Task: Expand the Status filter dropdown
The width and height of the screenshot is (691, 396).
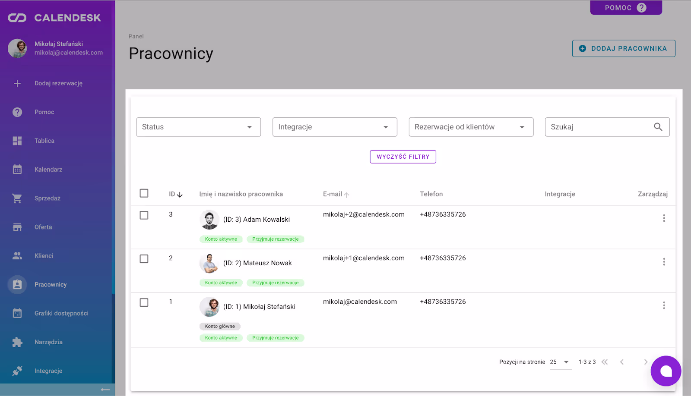Action: click(198, 127)
